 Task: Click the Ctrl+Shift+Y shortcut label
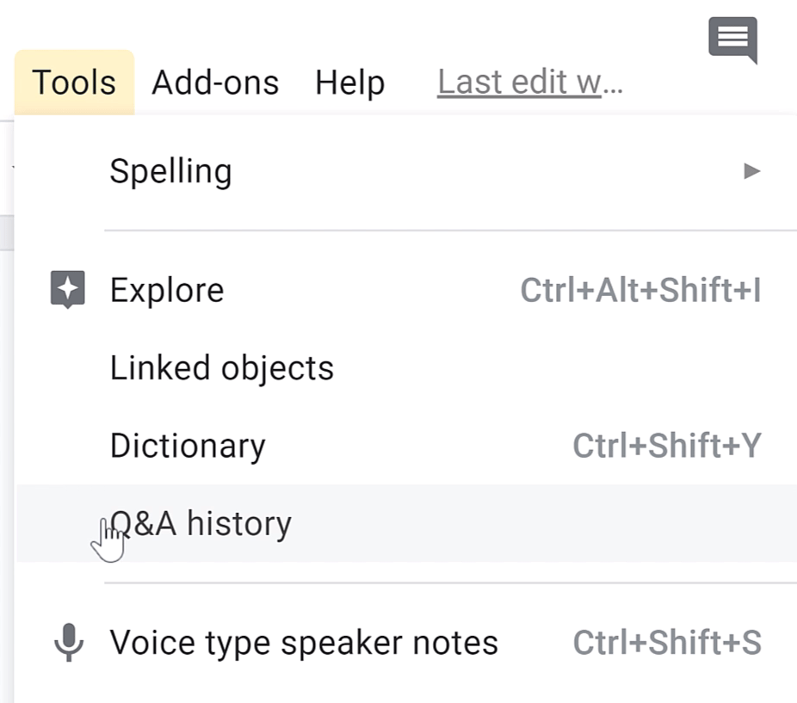point(667,446)
